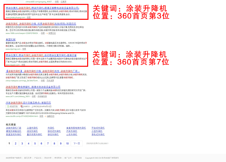
Task: Open footer link 官方微信
Action: (x=78, y=158)
